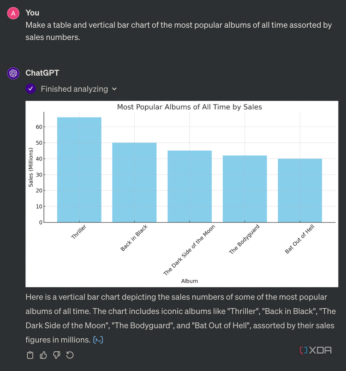Give the response a thumbs up
The width and height of the screenshot is (346, 371).
click(x=43, y=355)
